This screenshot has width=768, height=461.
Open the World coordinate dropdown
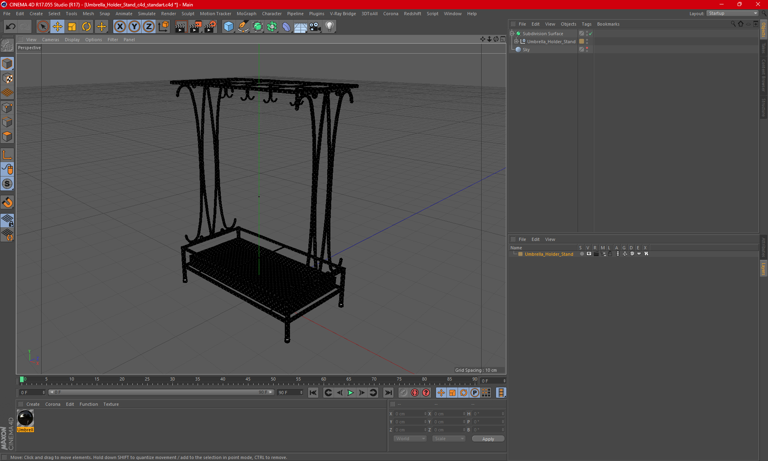coord(410,439)
